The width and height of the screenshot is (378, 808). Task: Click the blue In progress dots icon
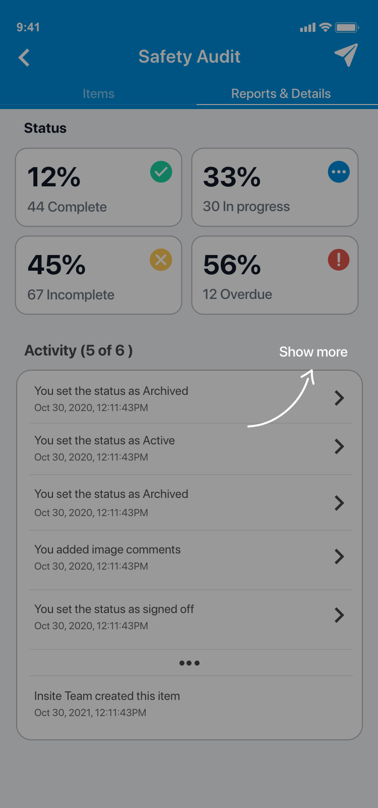click(339, 172)
